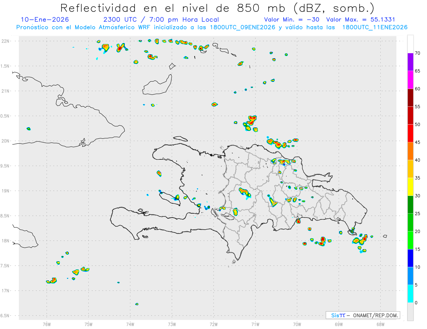Click the latitude axis label "19N"

pos(6,191)
